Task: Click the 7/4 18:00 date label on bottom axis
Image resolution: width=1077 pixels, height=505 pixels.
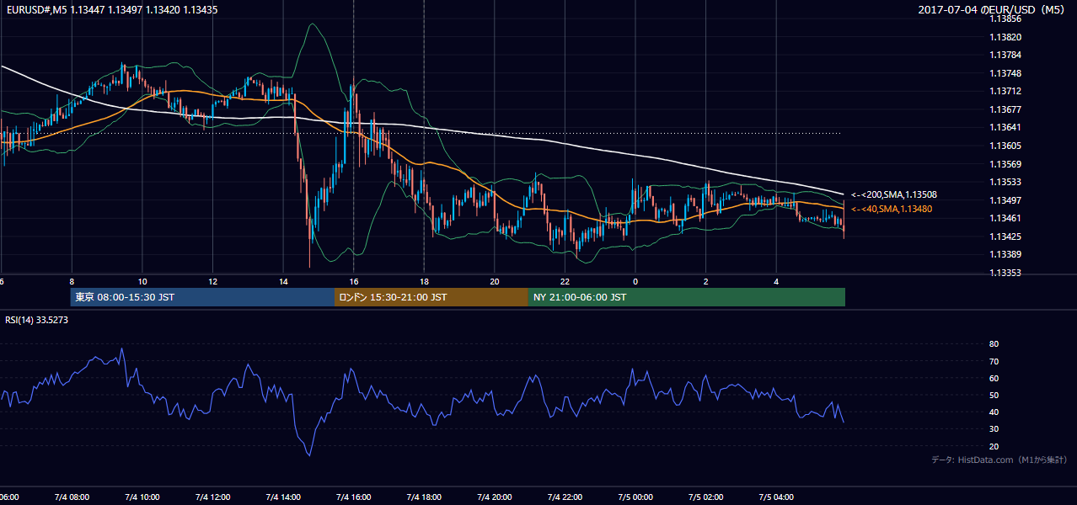Action: [423, 497]
